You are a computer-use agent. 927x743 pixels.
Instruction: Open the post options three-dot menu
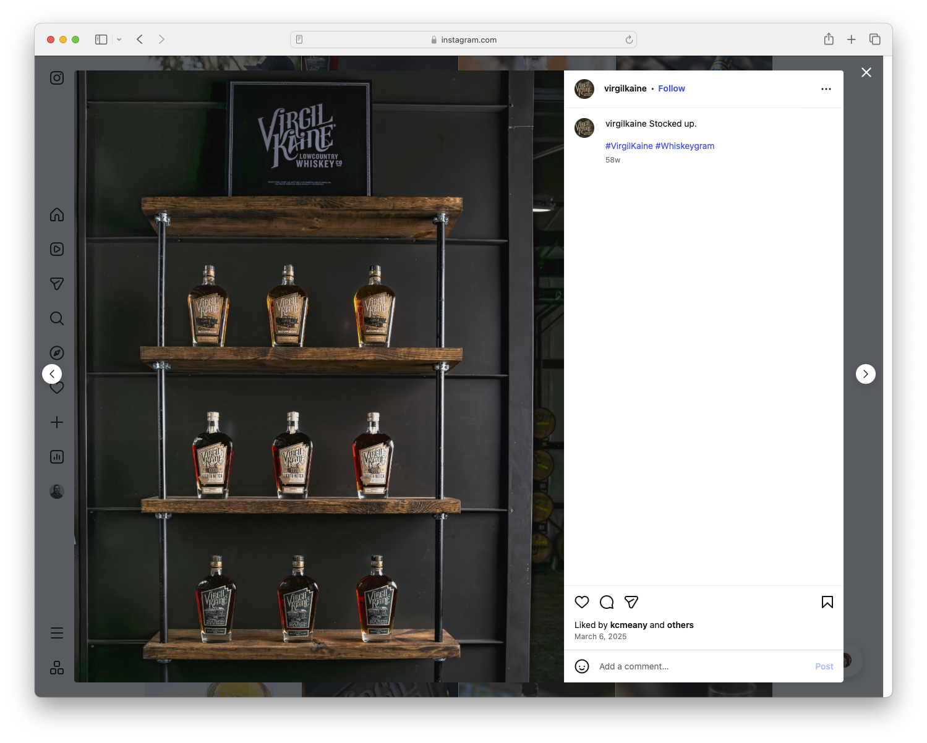[826, 88]
